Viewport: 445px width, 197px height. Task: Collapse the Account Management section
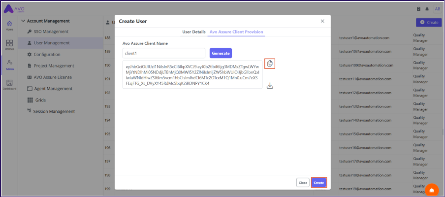[x=23, y=21]
